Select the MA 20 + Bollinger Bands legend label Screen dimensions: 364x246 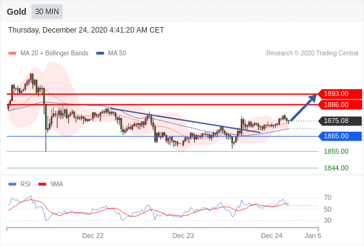pyautogui.click(x=54, y=54)
